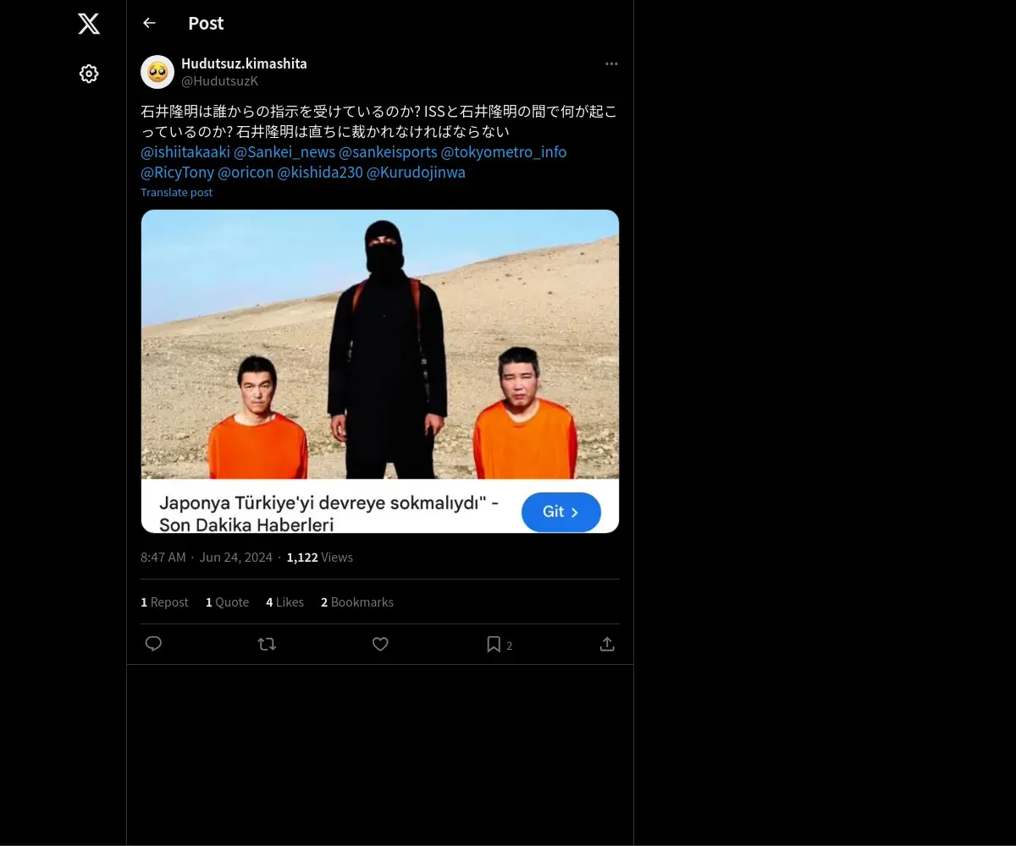The height and width of the screenshot is (846, 1016).
Task: Open the 1 Repost count
Action: [164, 602]
